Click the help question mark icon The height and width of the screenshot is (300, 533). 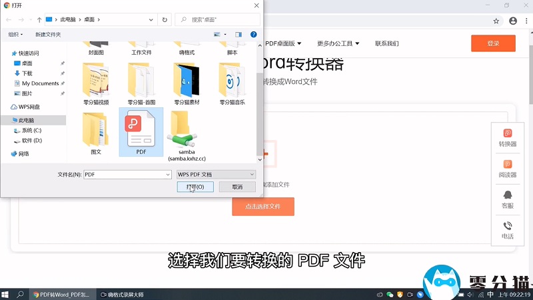coord(254,34)
